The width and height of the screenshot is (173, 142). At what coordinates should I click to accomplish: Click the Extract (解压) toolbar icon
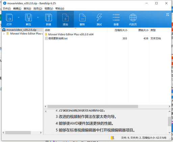pos(28,18)
